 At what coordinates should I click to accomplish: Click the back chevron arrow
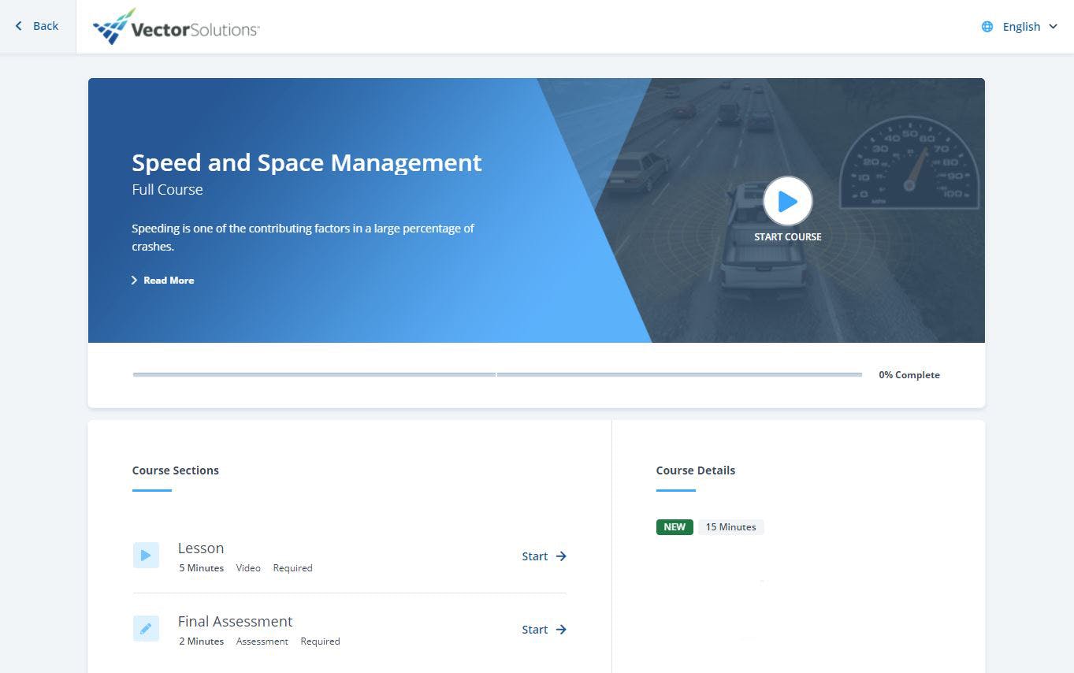click(18, 25)
